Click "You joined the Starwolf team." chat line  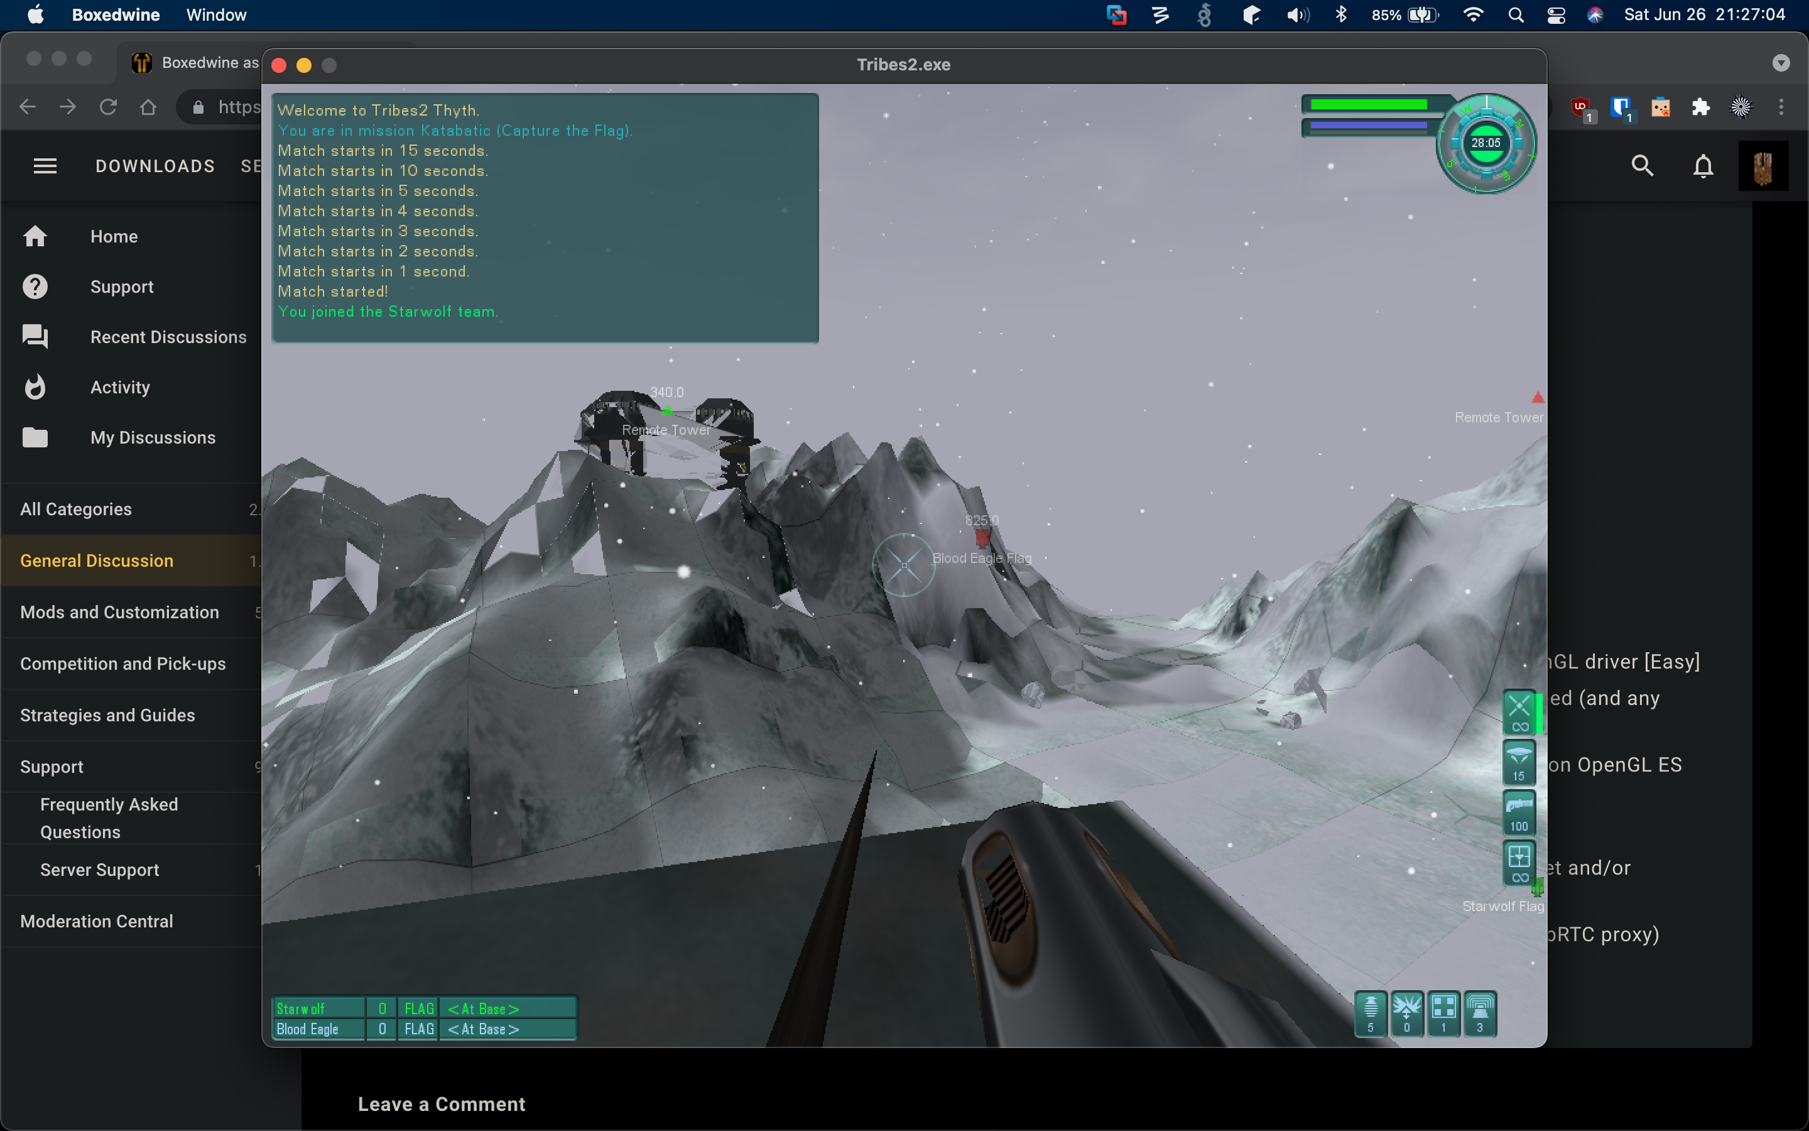[x=387, y=312]
